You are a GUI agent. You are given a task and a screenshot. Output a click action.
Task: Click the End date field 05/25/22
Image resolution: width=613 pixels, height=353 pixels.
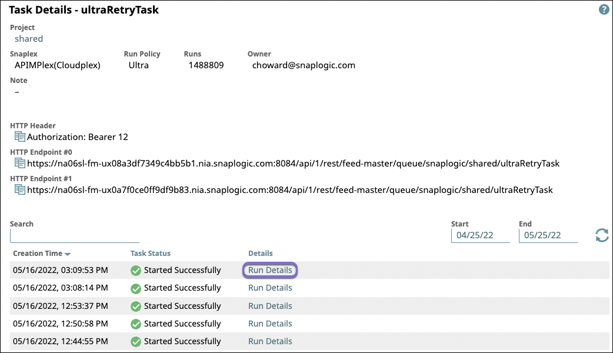click(x=548, y=235)
